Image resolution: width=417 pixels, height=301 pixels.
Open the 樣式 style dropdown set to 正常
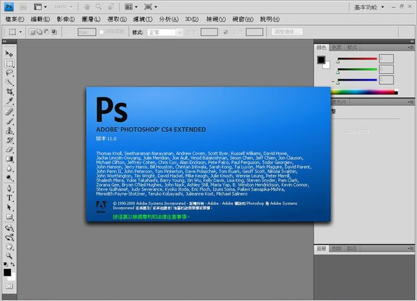coord(165,32)
